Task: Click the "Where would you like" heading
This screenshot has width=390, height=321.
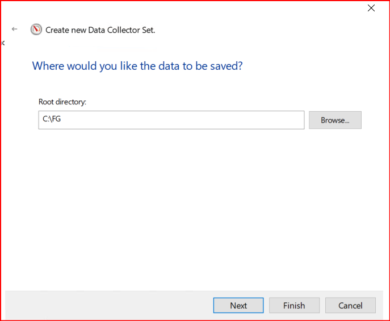Action: coord(137,66)
